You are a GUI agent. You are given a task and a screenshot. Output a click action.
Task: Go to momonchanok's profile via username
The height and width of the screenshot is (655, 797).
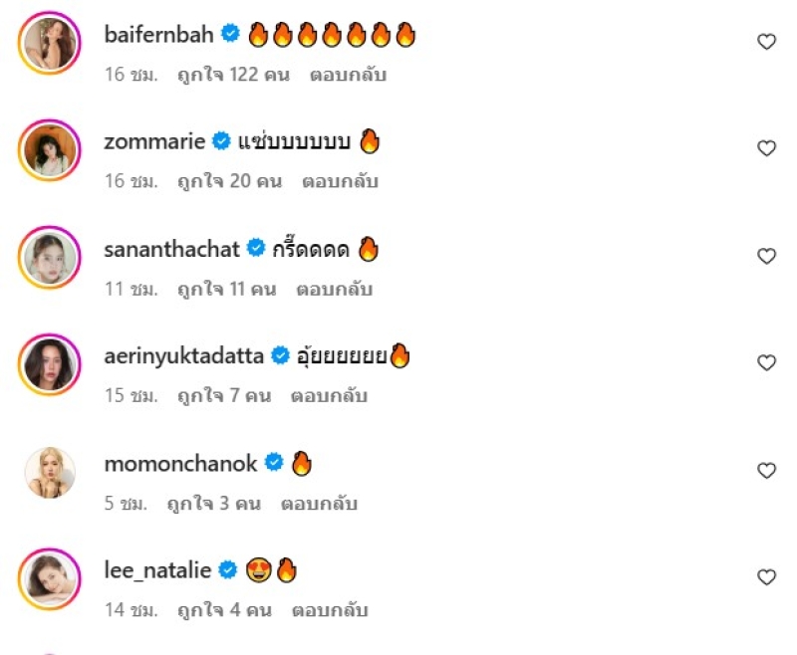pyautogui.click(x=180, y=463)
